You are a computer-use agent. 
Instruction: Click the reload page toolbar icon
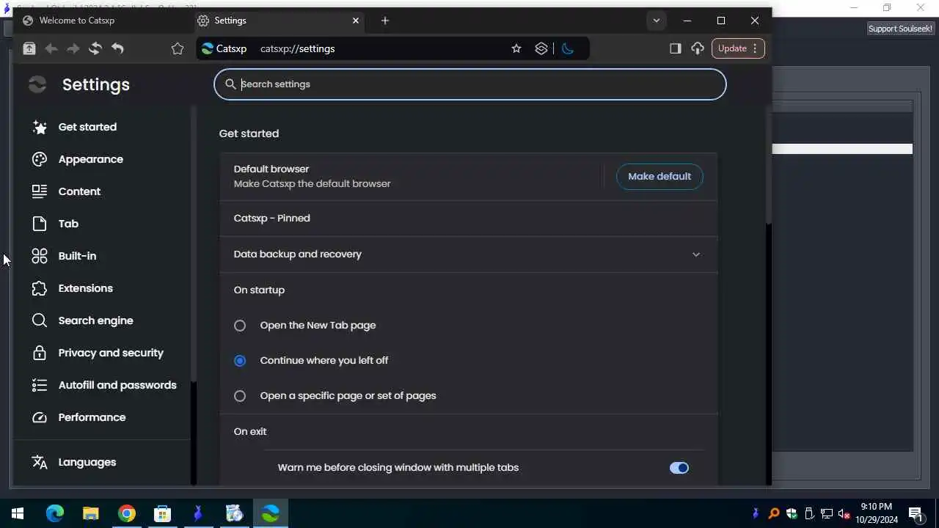point(95,48)
